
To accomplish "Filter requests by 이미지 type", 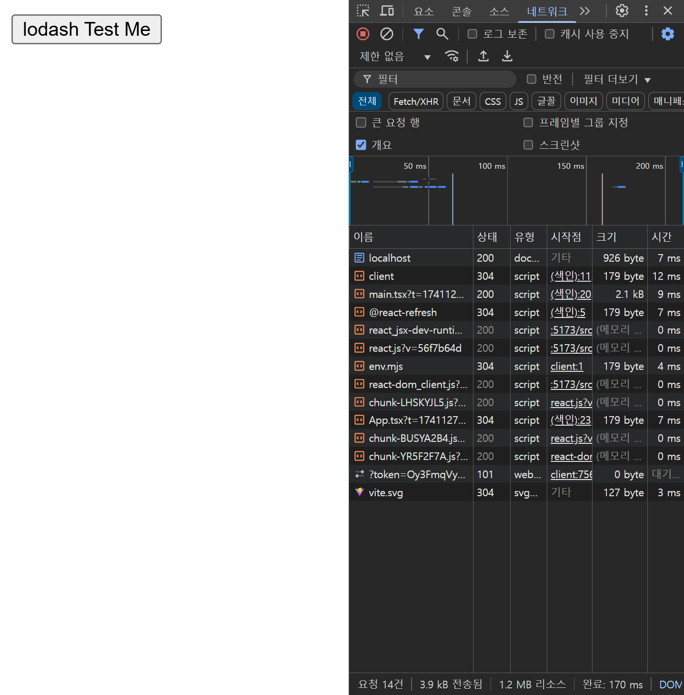I will (583, 101).
